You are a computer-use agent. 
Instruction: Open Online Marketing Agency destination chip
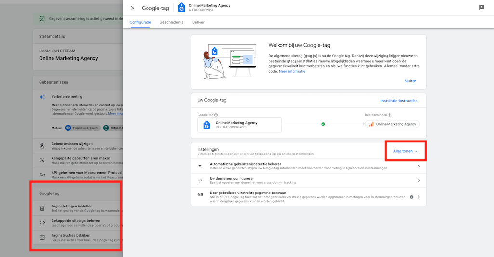coord(393,124)
